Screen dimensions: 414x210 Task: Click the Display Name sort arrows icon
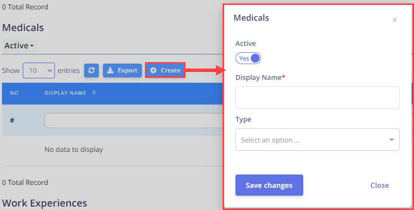point(93,93)
